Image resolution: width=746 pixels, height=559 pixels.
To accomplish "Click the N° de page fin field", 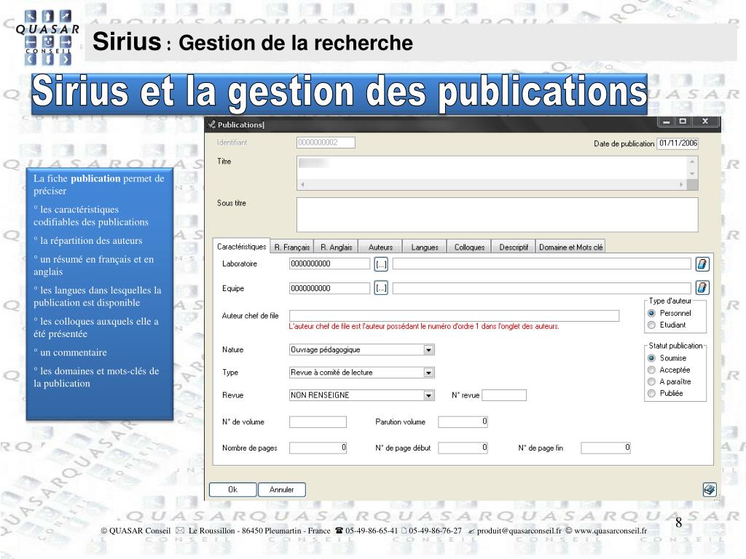I will (x=605, y=448).
